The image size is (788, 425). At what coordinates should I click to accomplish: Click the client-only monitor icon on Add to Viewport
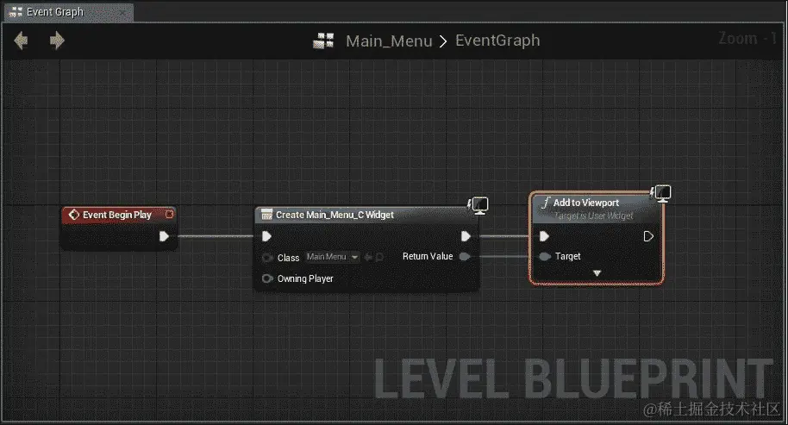[660, 193]
